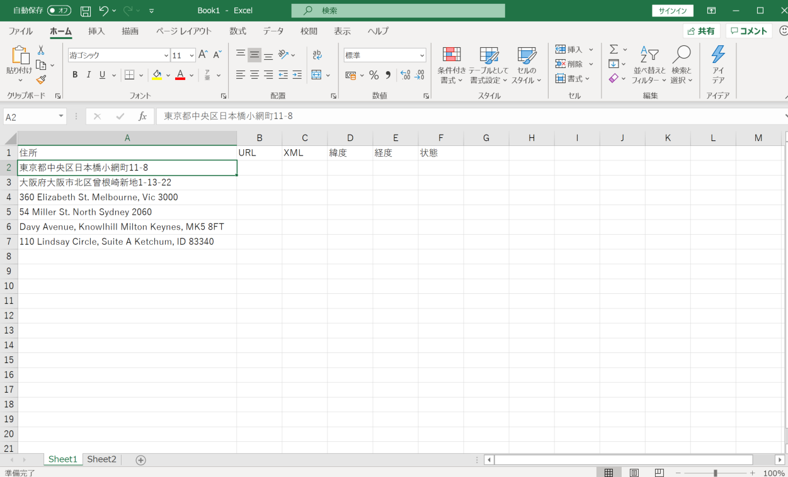The image size is (788, 477).
Task: Click the Wrap Text icon
Action: [x=317, y=55]
